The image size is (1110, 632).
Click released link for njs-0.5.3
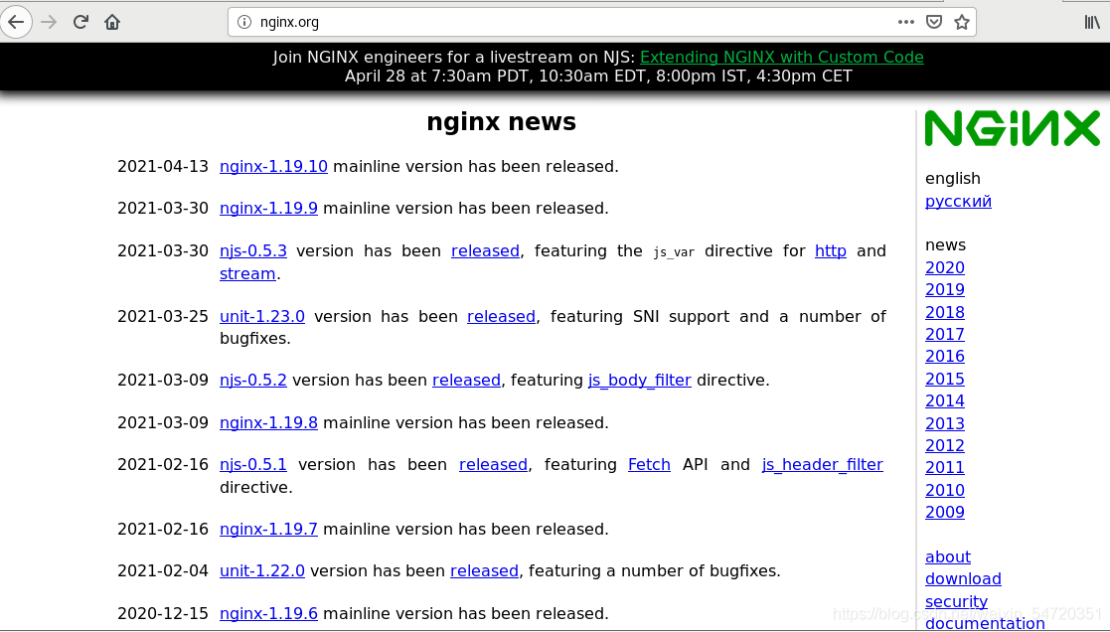pos(486,250)
